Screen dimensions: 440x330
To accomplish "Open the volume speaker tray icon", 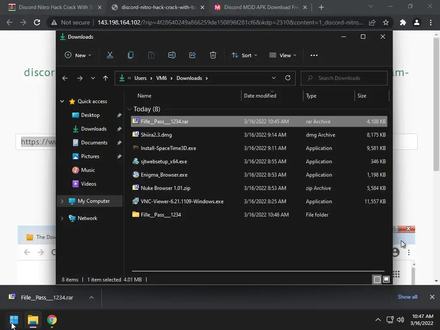I will (x=400, y=320).
